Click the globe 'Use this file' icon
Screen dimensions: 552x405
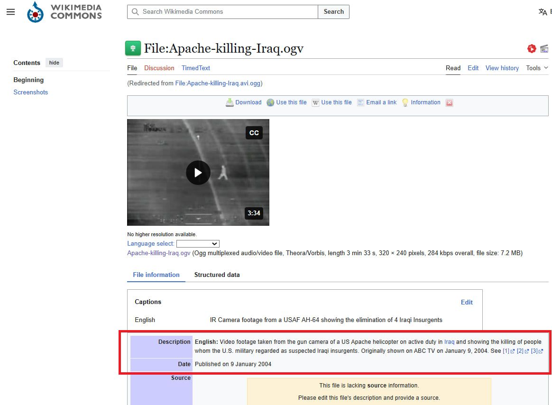271,102
